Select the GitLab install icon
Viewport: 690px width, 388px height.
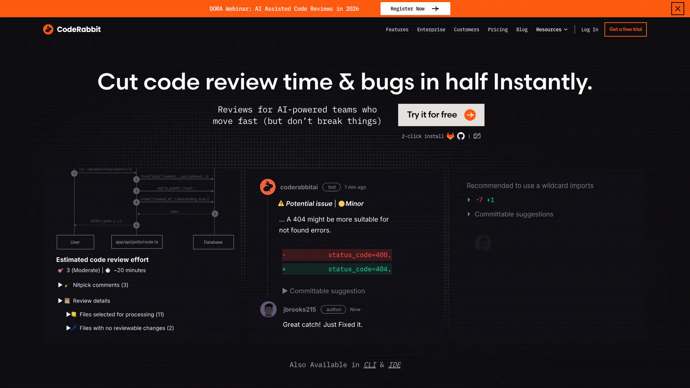tap(450, 136)
